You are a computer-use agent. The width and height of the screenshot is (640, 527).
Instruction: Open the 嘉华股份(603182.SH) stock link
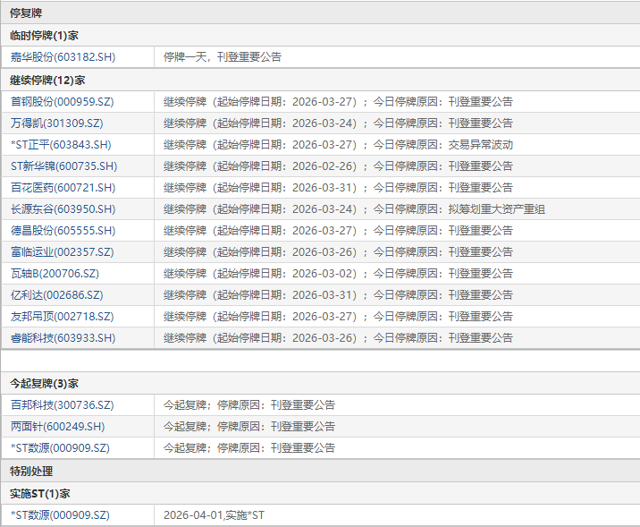pos(63,57)
